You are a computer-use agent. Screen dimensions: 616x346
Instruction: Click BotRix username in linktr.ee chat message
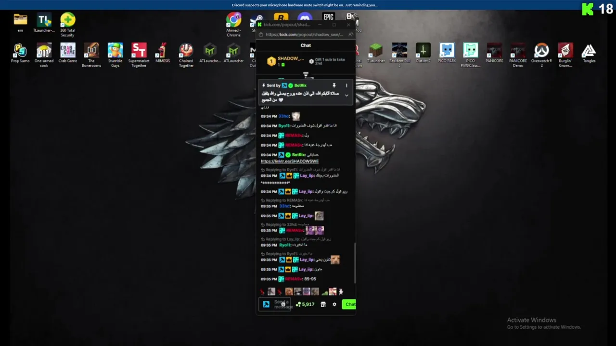pos(298,155)
